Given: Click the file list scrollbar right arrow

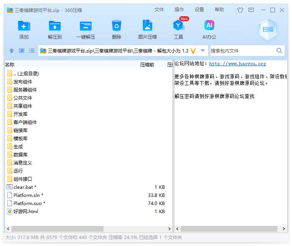Looking at the screenshot, I should pos(170,229).
